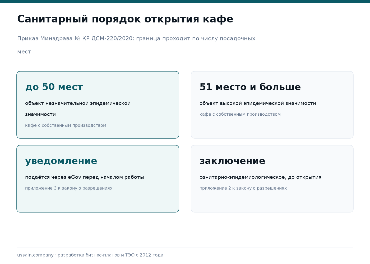Click the title "Санитарный порядок открытия кафе"
This screenshot has width=370, height=264.
click(125, 19)
